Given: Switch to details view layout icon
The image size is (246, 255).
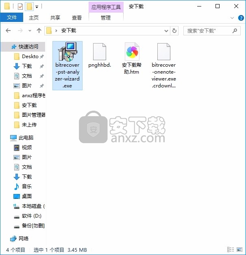Looking at the screenshot, I should coord(231,249).
